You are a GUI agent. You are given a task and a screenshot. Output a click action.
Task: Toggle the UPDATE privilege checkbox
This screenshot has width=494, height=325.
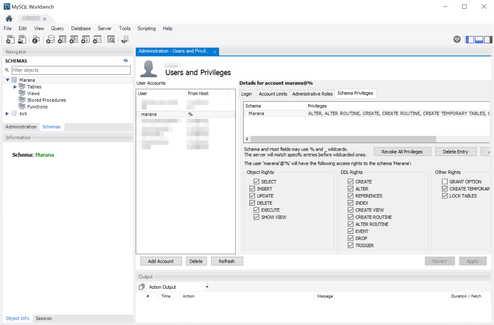[252, 196]
